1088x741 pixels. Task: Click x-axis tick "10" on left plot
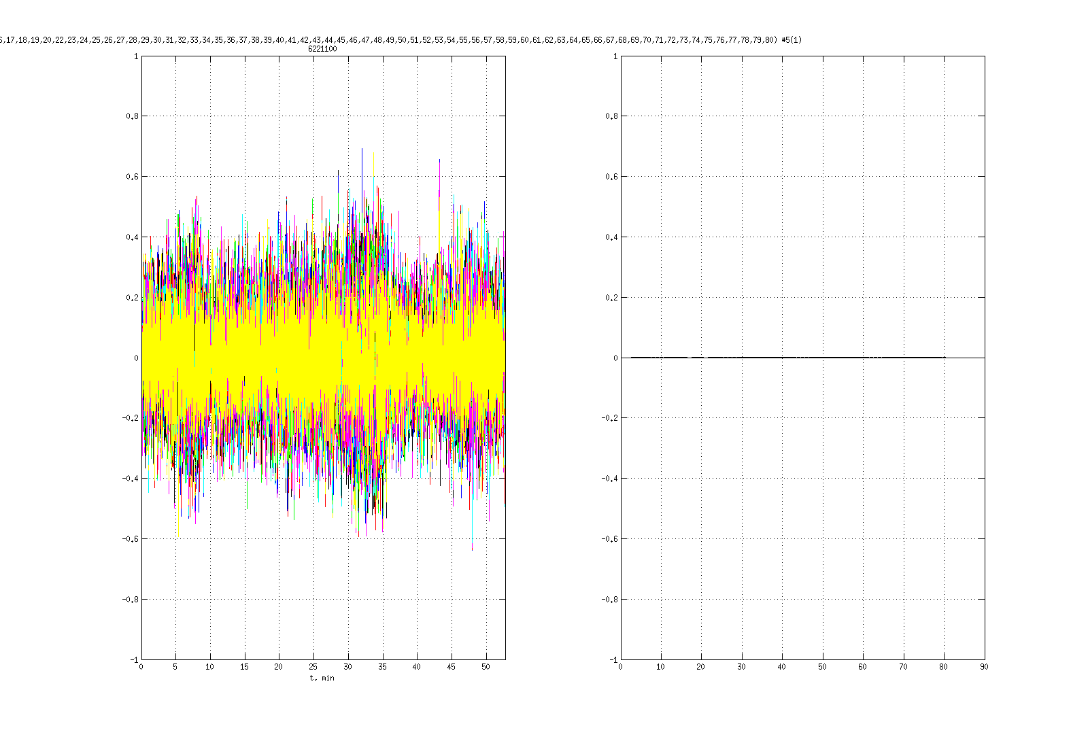pos(210,667)
